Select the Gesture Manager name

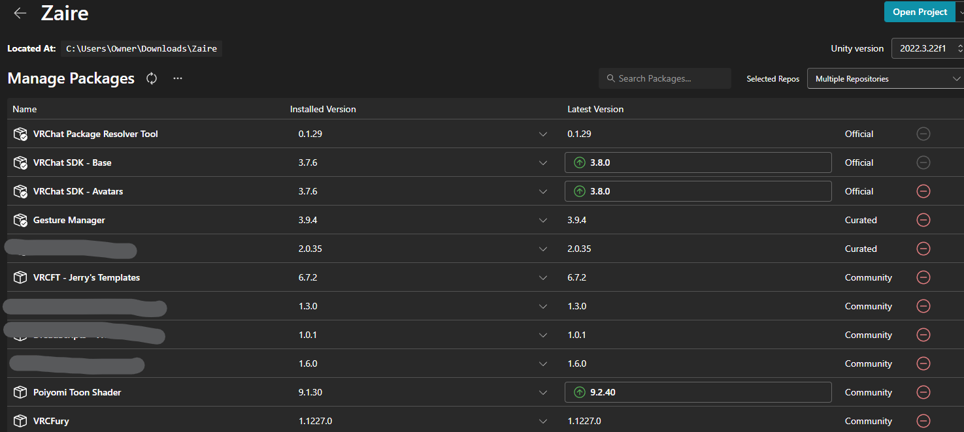pyautogui.click(x=69, y=220)
